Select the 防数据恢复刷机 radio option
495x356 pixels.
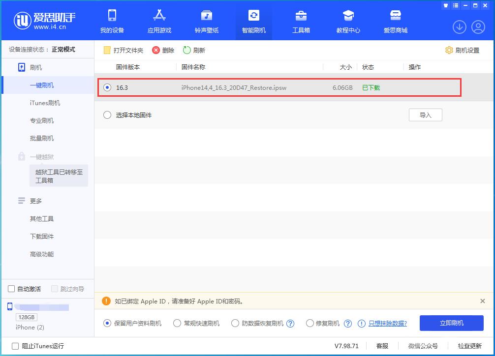pos(235,323)
